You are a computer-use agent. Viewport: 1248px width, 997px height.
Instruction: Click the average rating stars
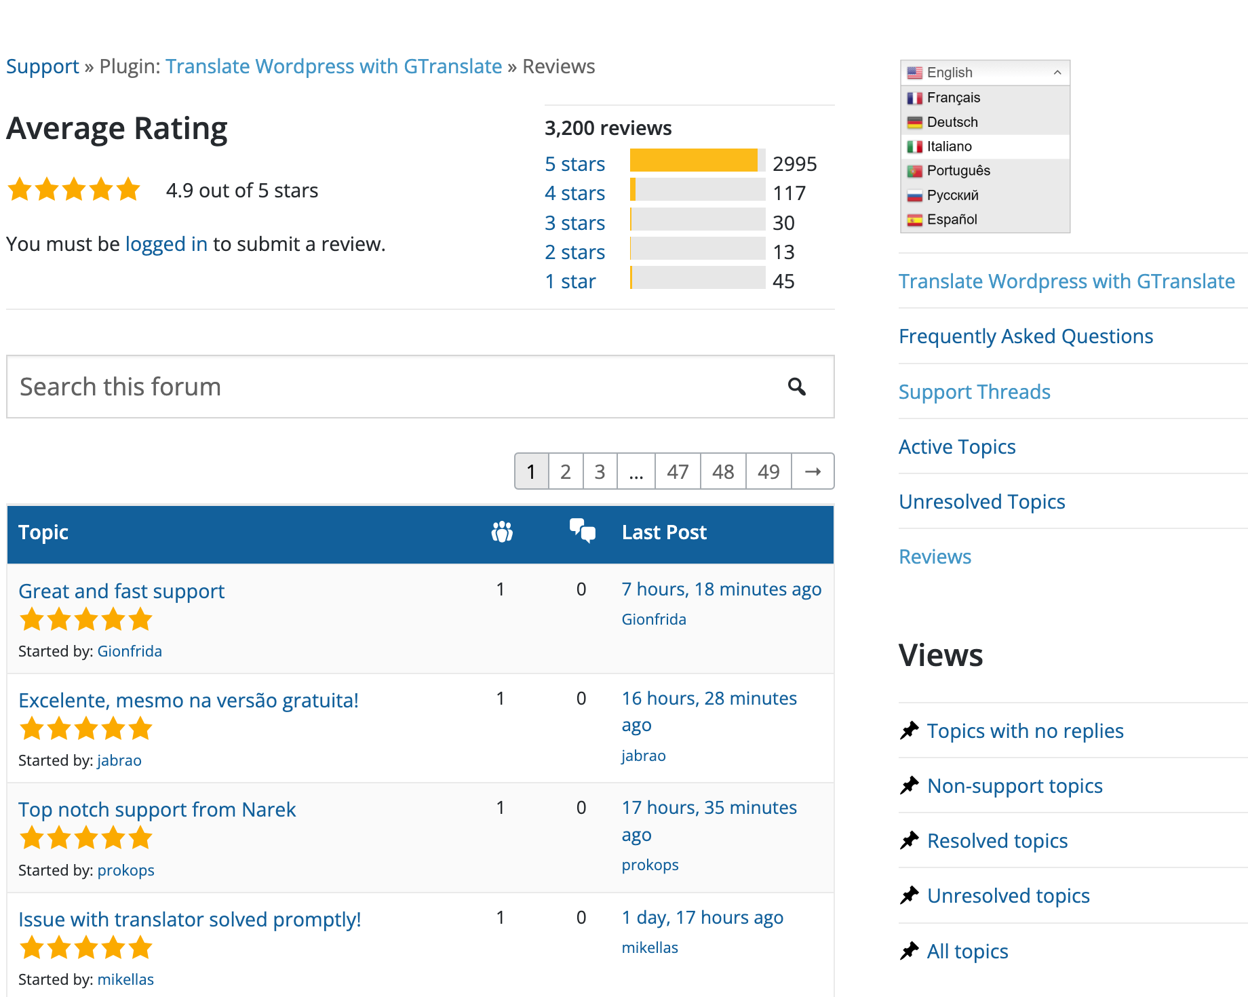[x=73, y=189]
